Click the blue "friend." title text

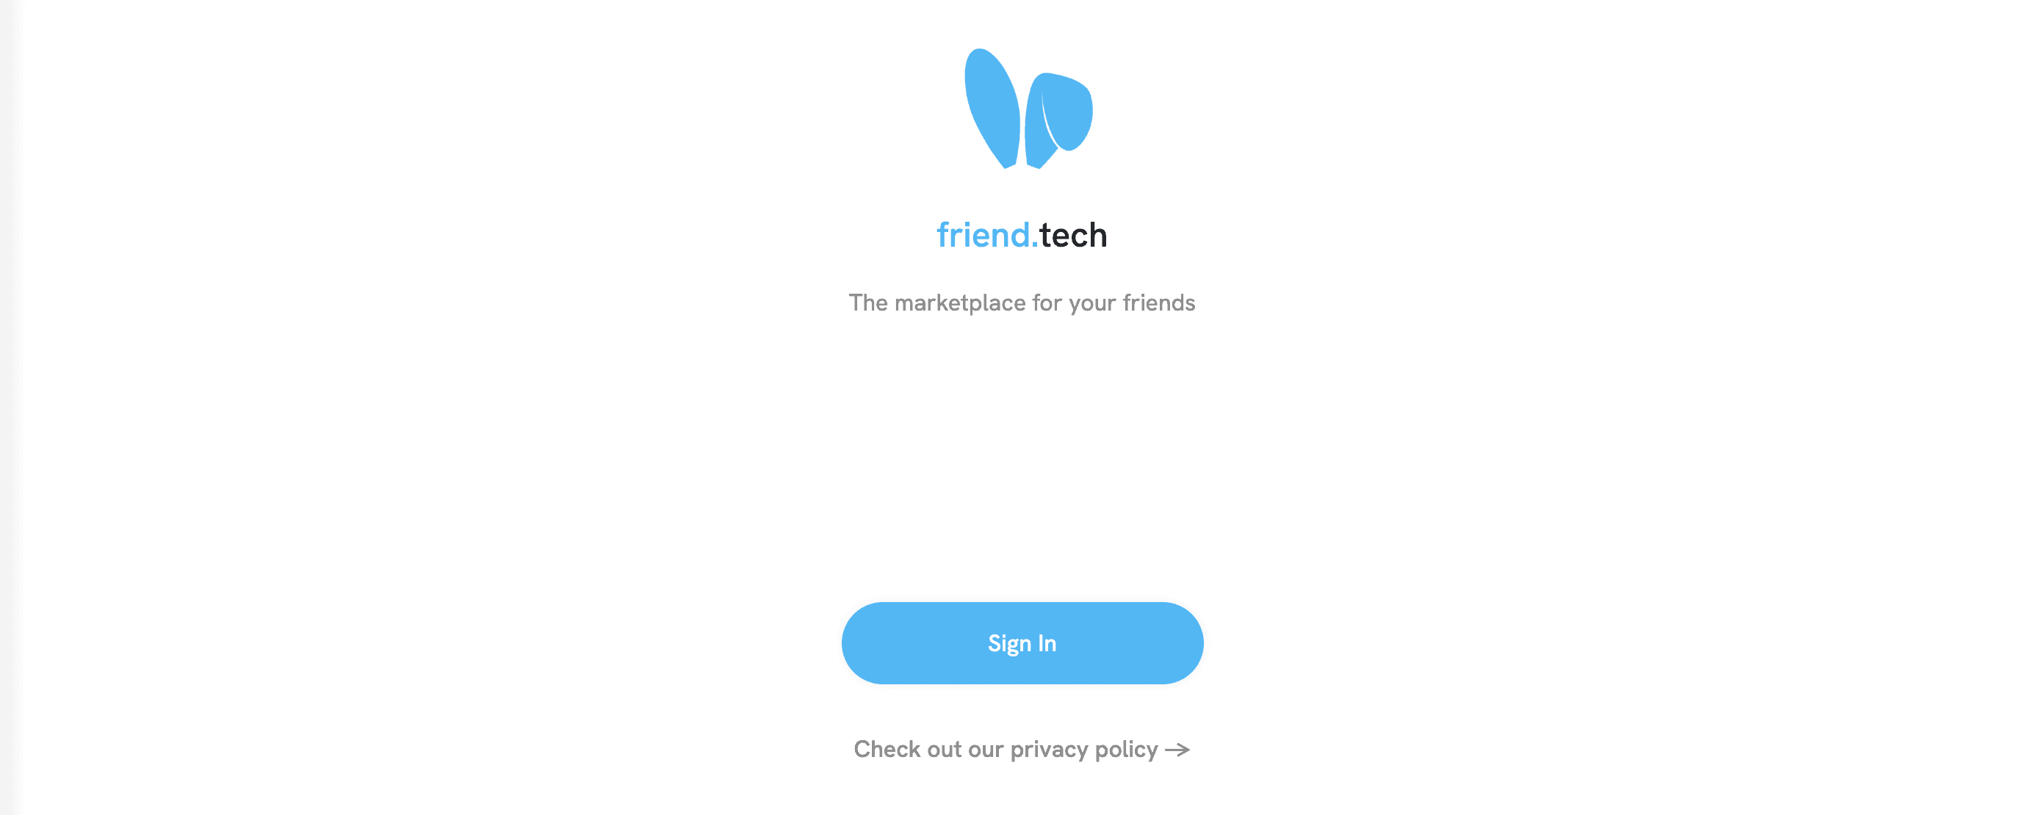(x=987, y=235)
